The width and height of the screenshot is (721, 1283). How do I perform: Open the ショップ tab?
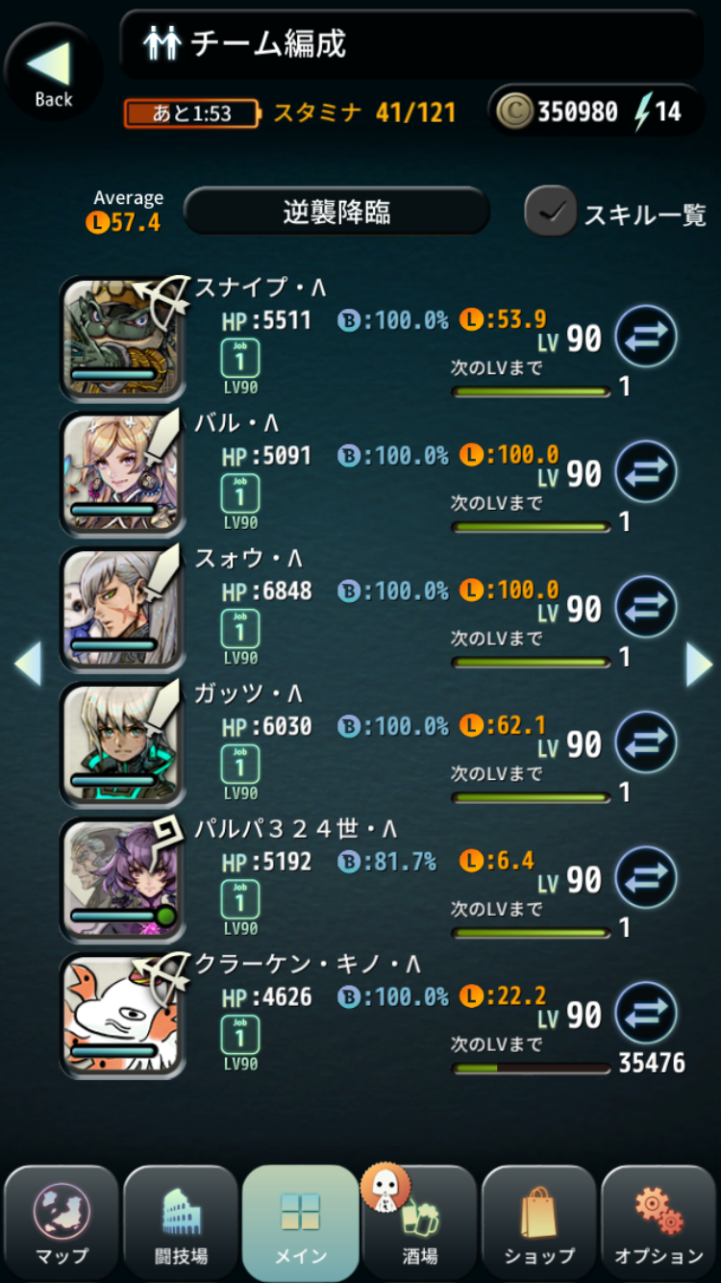coord(538,1223)
